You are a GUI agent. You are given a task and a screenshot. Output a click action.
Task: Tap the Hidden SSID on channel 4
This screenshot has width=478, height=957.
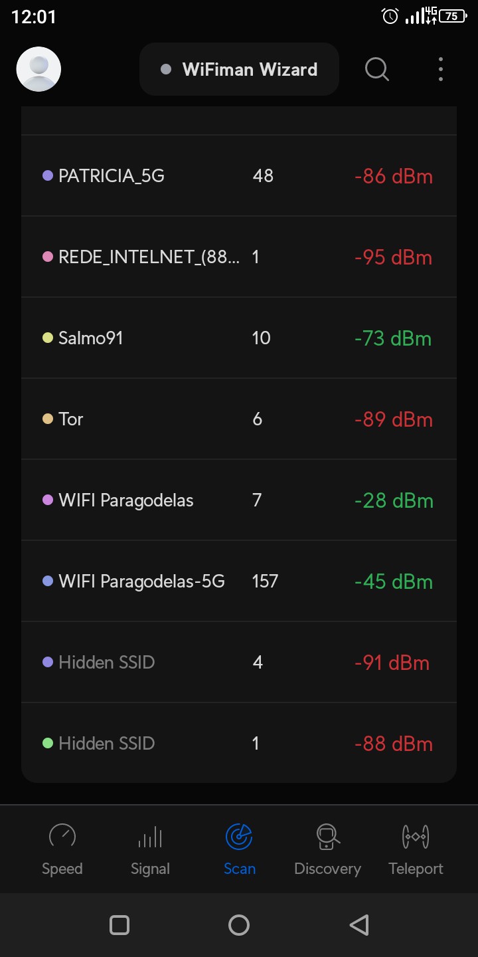239,663
